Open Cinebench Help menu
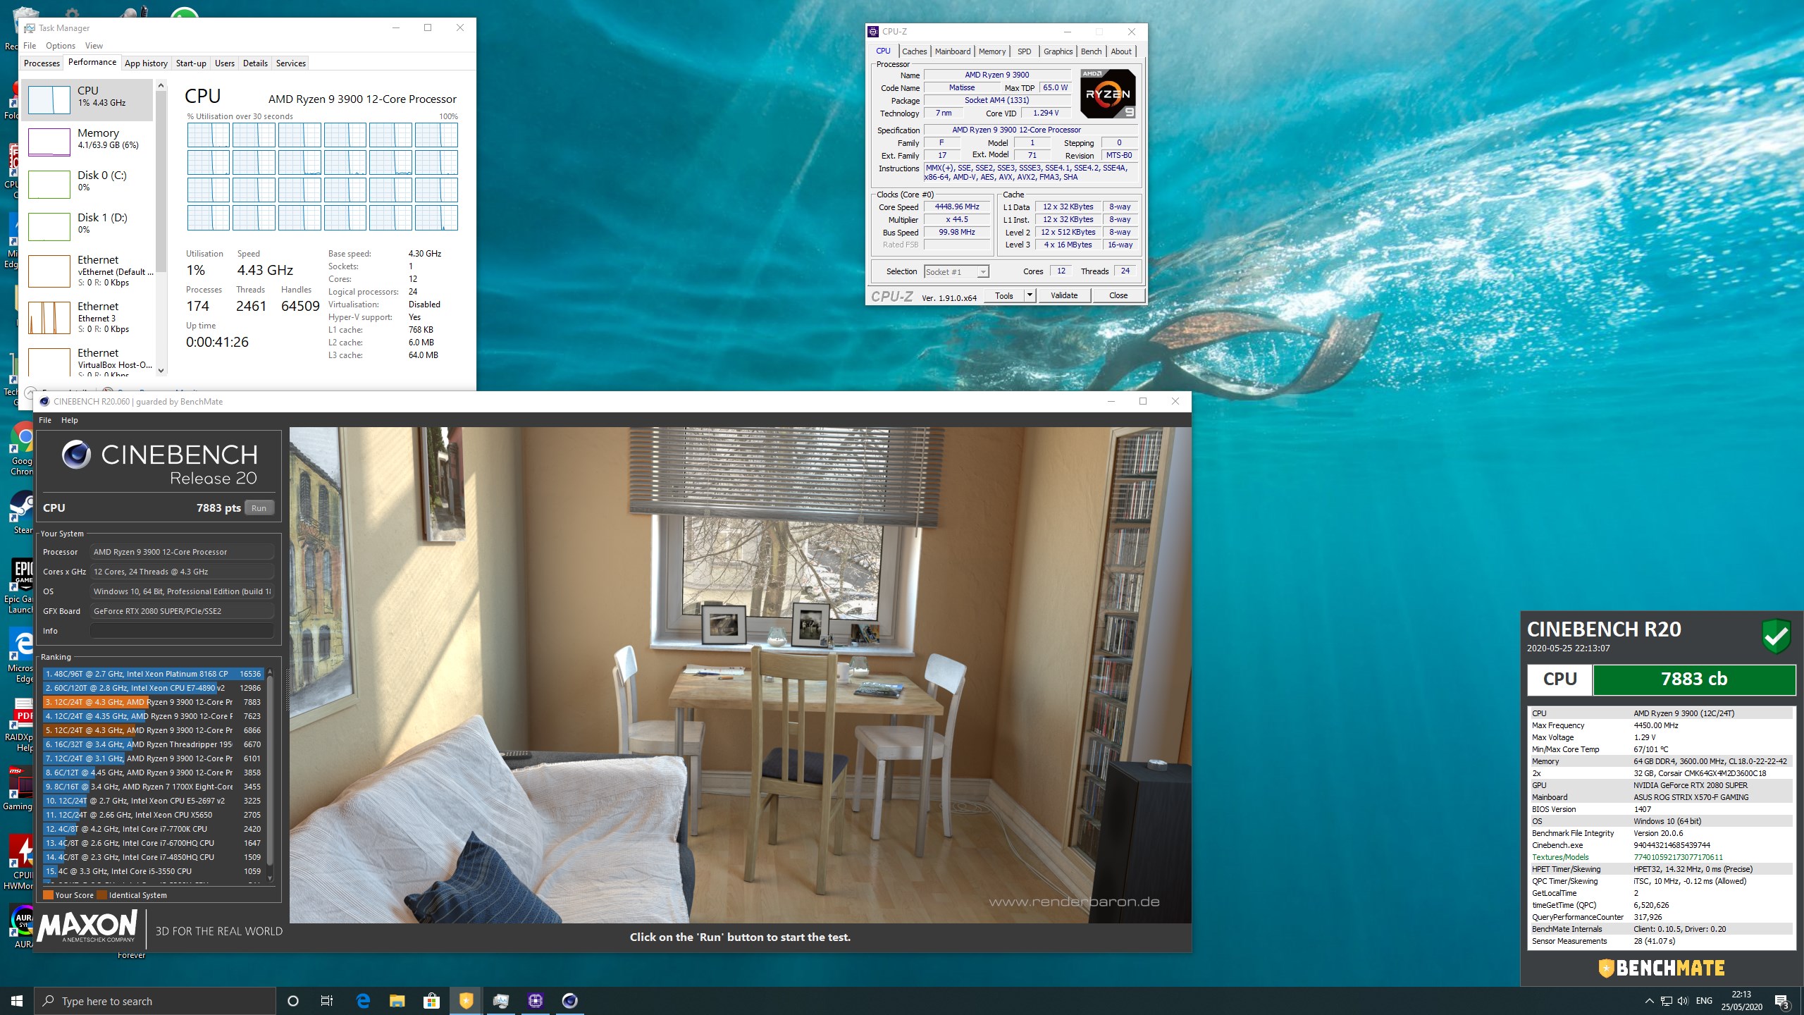Image resolution: width=1804 pixels, height=1015 pixels. click(x=69, y=420)
